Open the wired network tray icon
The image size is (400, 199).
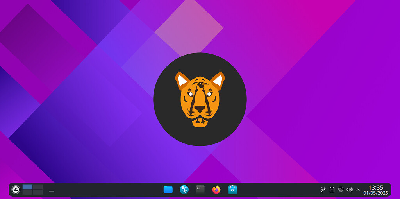(x=341, y=190)
